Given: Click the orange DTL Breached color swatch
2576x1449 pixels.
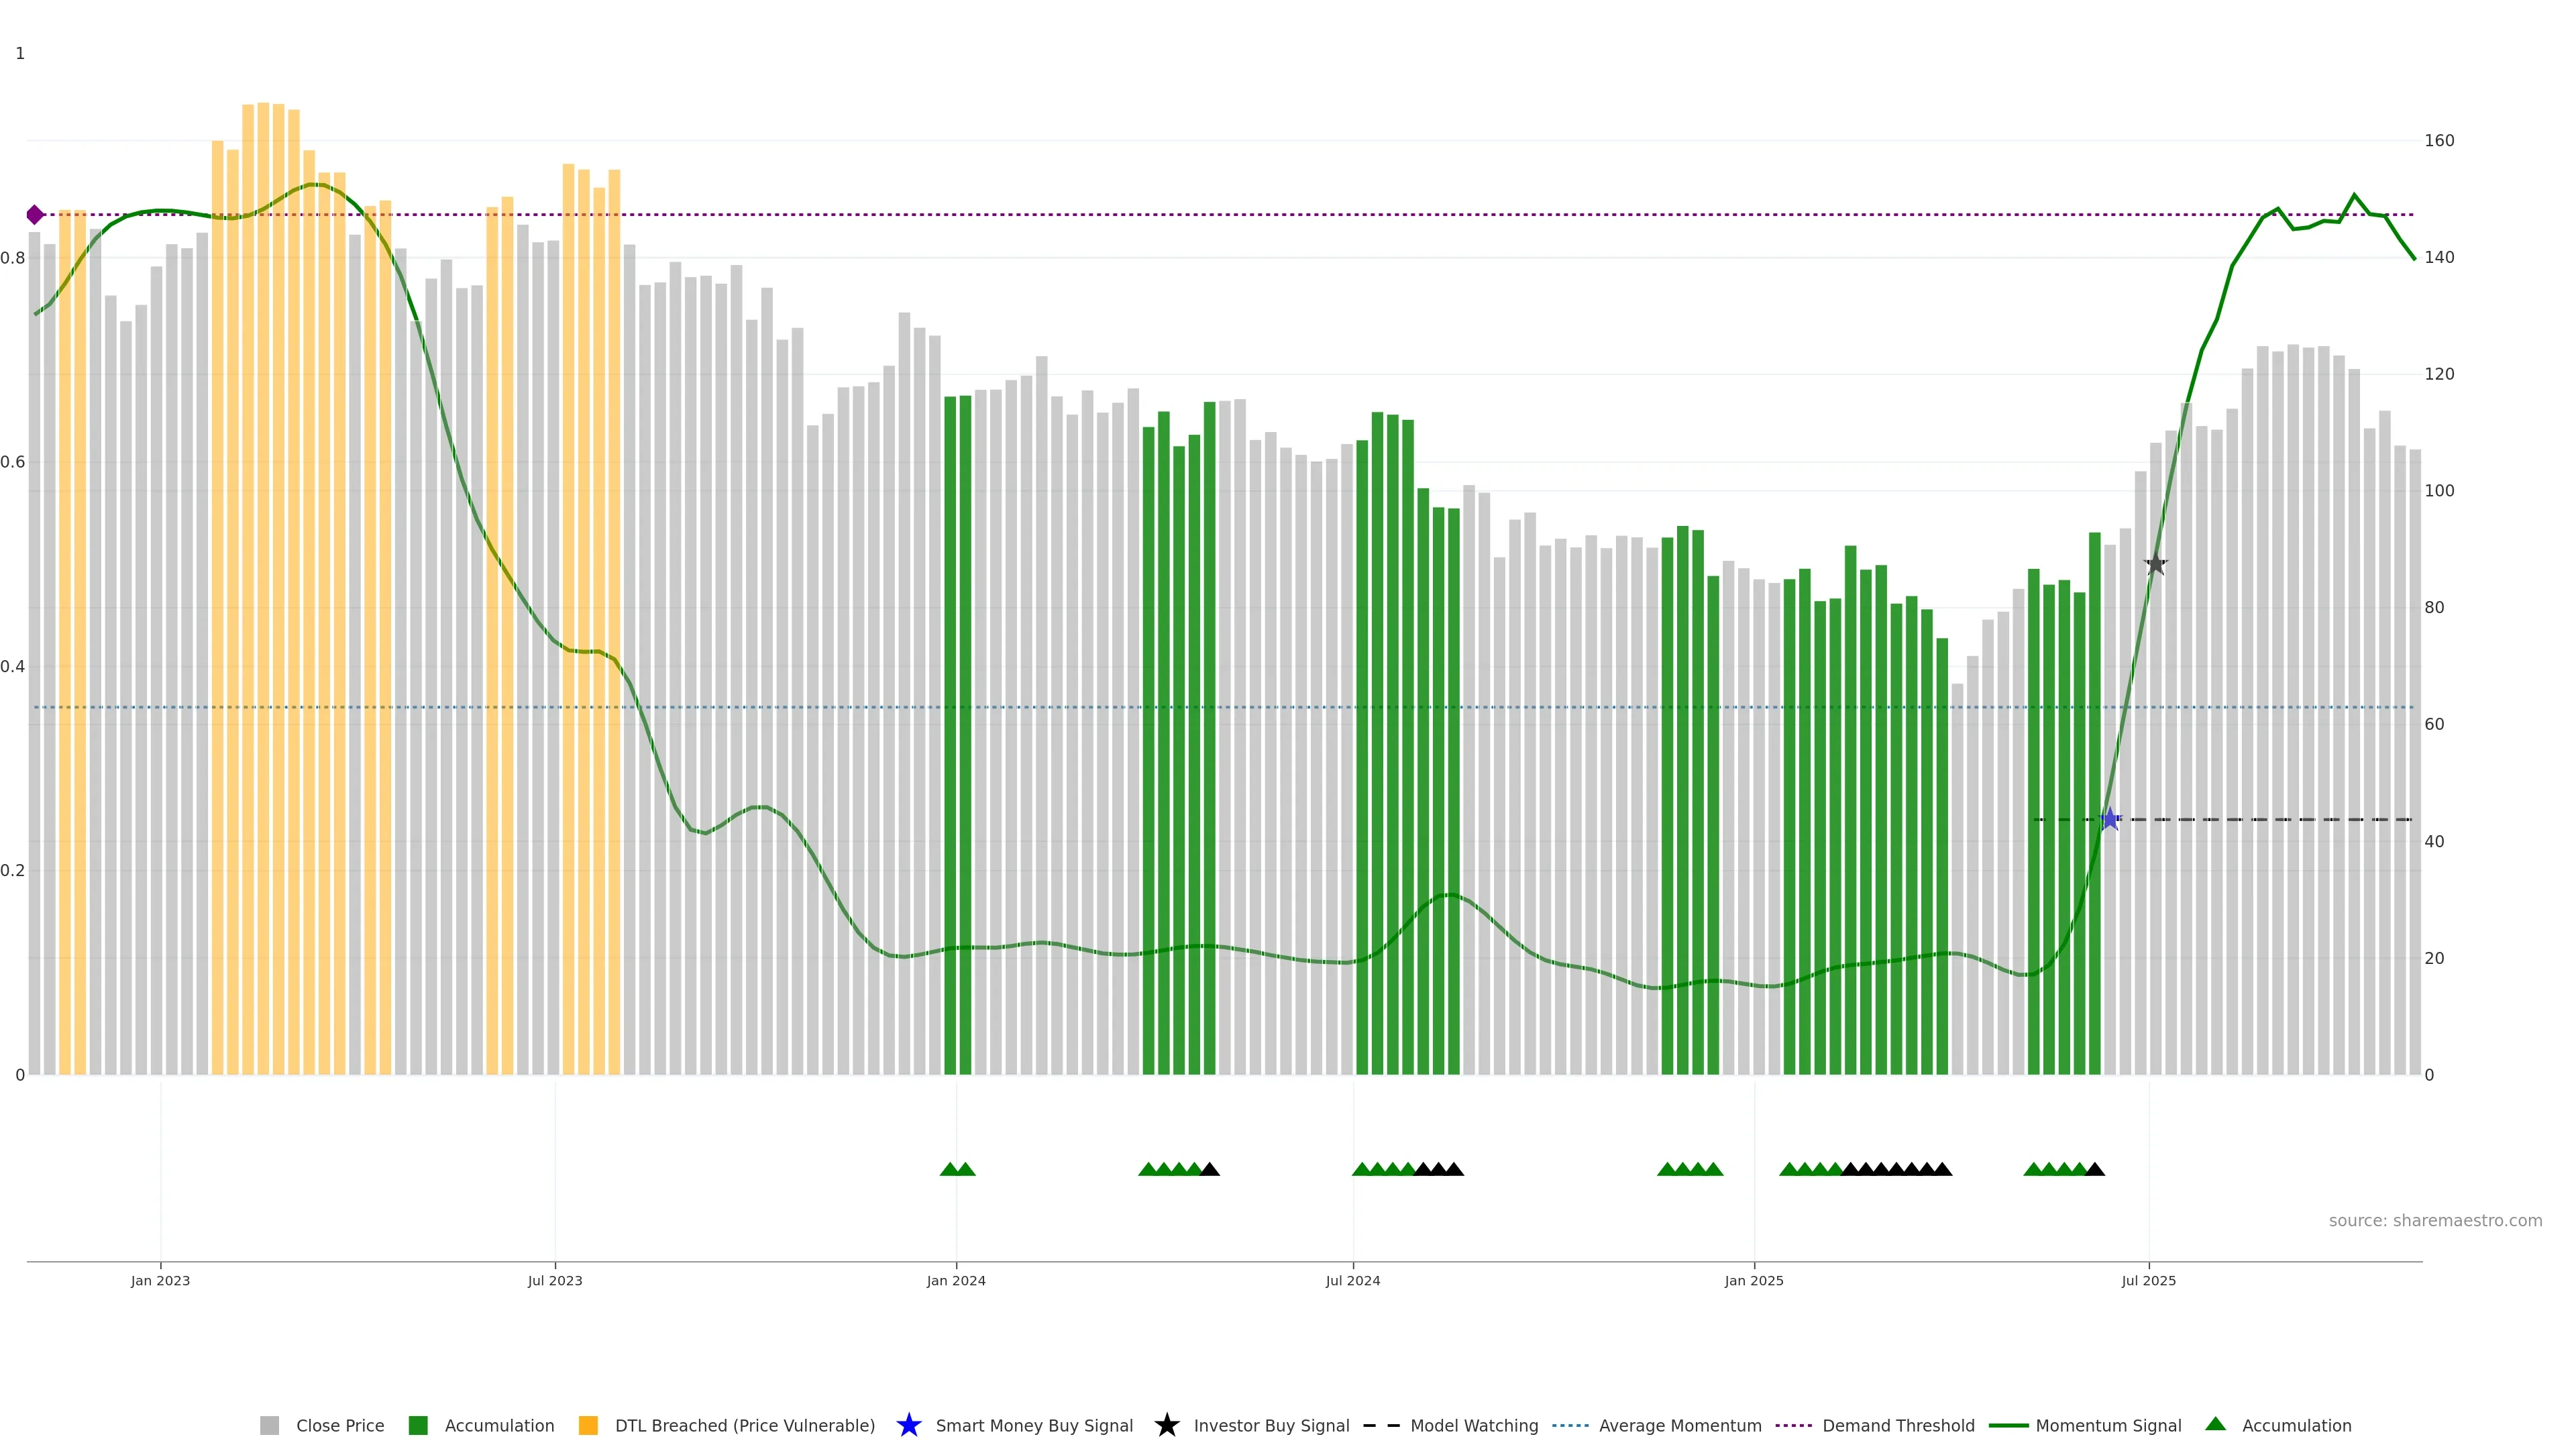Looking at the screenshot, I should (x=588, y=1426).
